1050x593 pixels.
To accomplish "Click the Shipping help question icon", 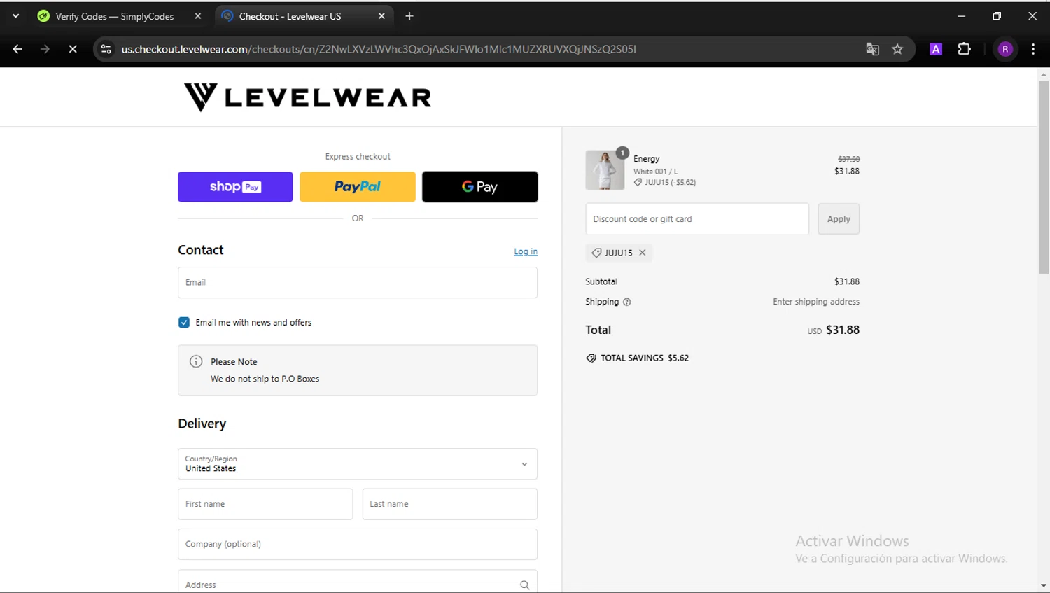I will pyautogui.click(x=627, y=302).
